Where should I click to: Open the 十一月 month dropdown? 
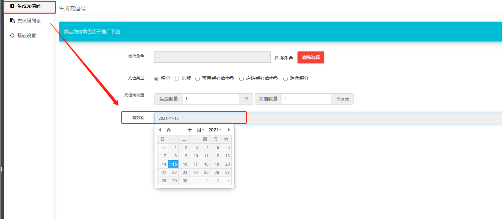pos(196,130)
